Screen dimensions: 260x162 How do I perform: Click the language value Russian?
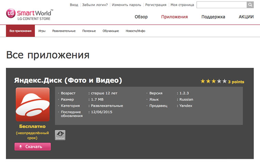click(186, 99)
